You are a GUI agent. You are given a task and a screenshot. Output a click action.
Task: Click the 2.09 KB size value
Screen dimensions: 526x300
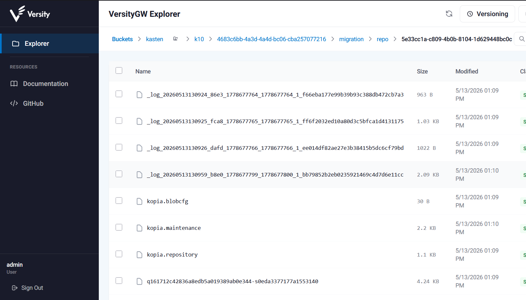(428, 175)
